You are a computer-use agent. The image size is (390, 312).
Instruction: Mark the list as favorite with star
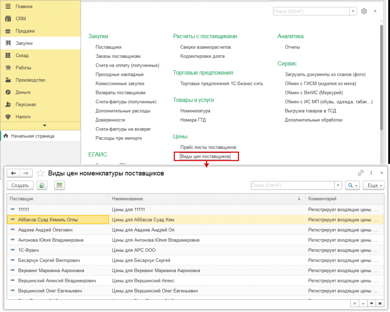[x=40, y=173]
